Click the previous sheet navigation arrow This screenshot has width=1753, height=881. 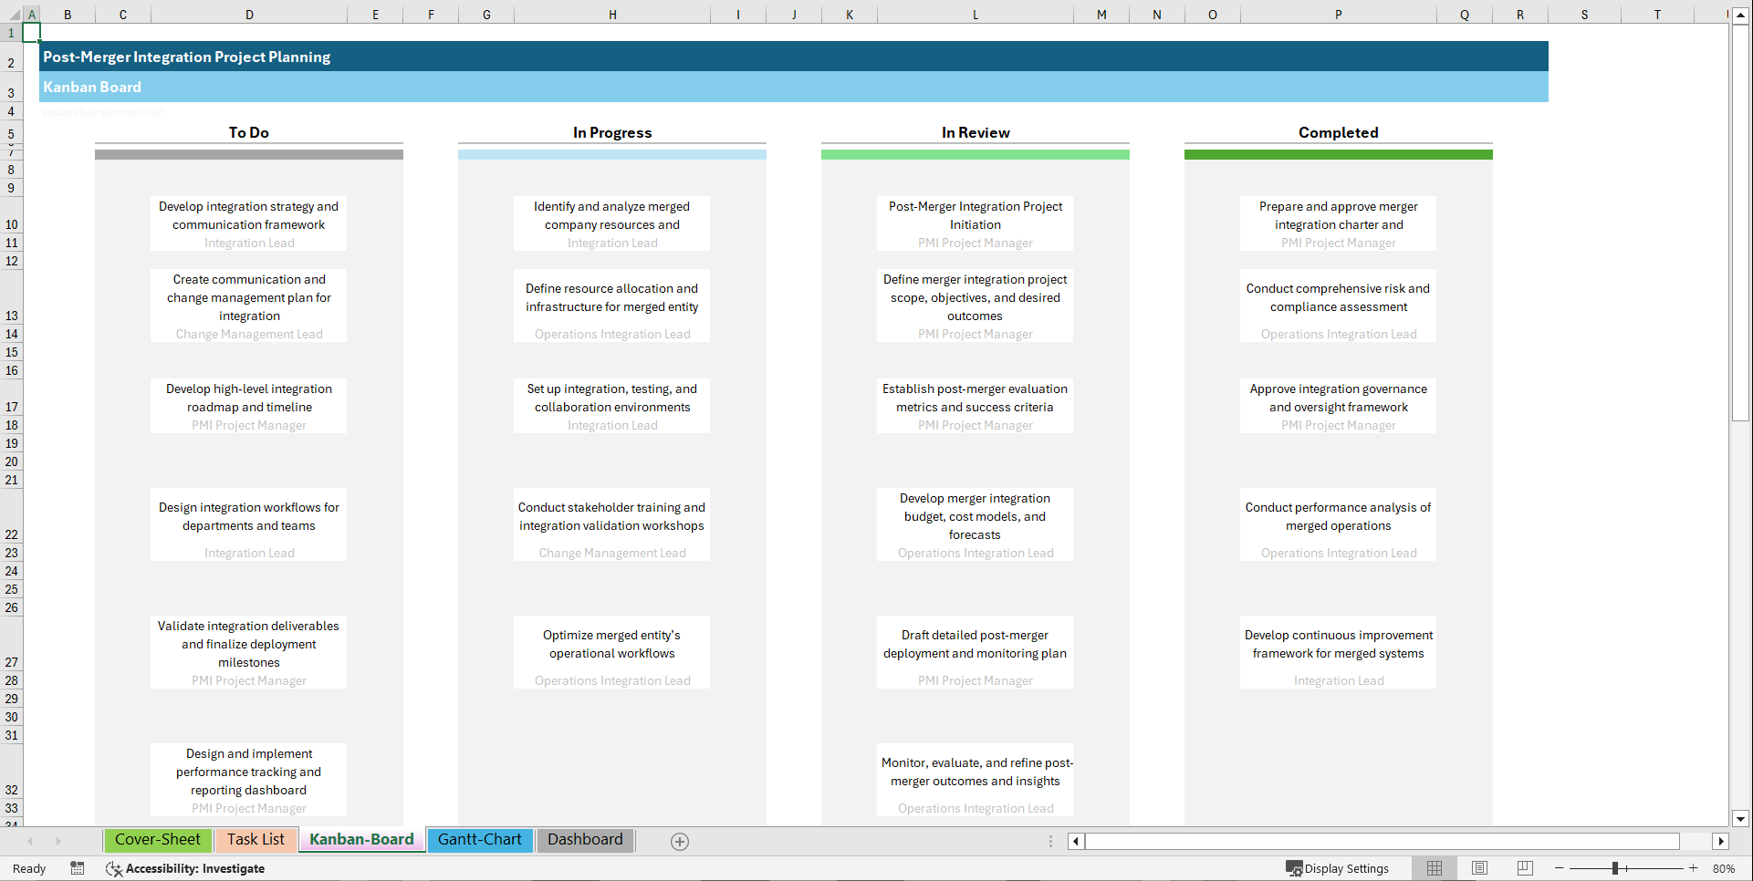pos(30,841)
